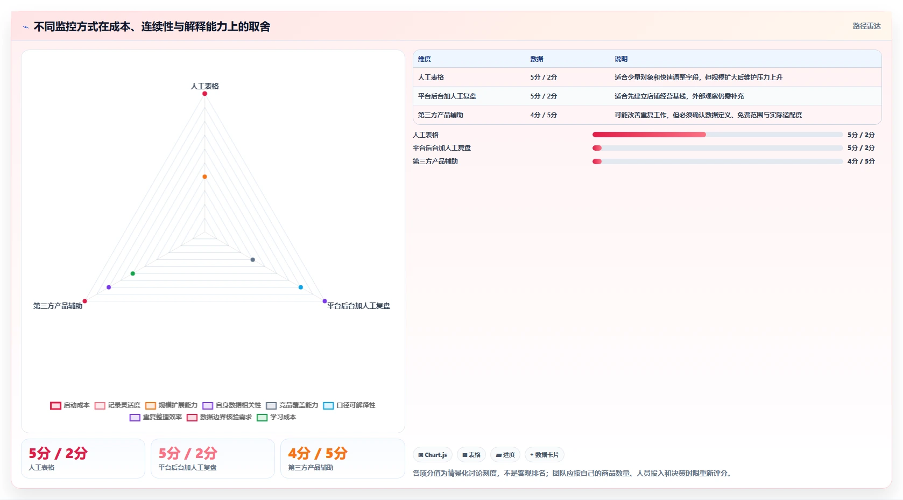This screenshot has height=500, width=903.
Task: Toggle the 启动成本 legend series
Action: (x=70, y=405)
